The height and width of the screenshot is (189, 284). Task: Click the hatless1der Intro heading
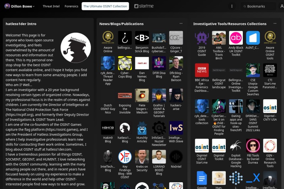tap(21, 24)
